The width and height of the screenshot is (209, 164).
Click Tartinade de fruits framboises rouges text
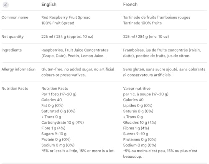click(x=157, y=17)
